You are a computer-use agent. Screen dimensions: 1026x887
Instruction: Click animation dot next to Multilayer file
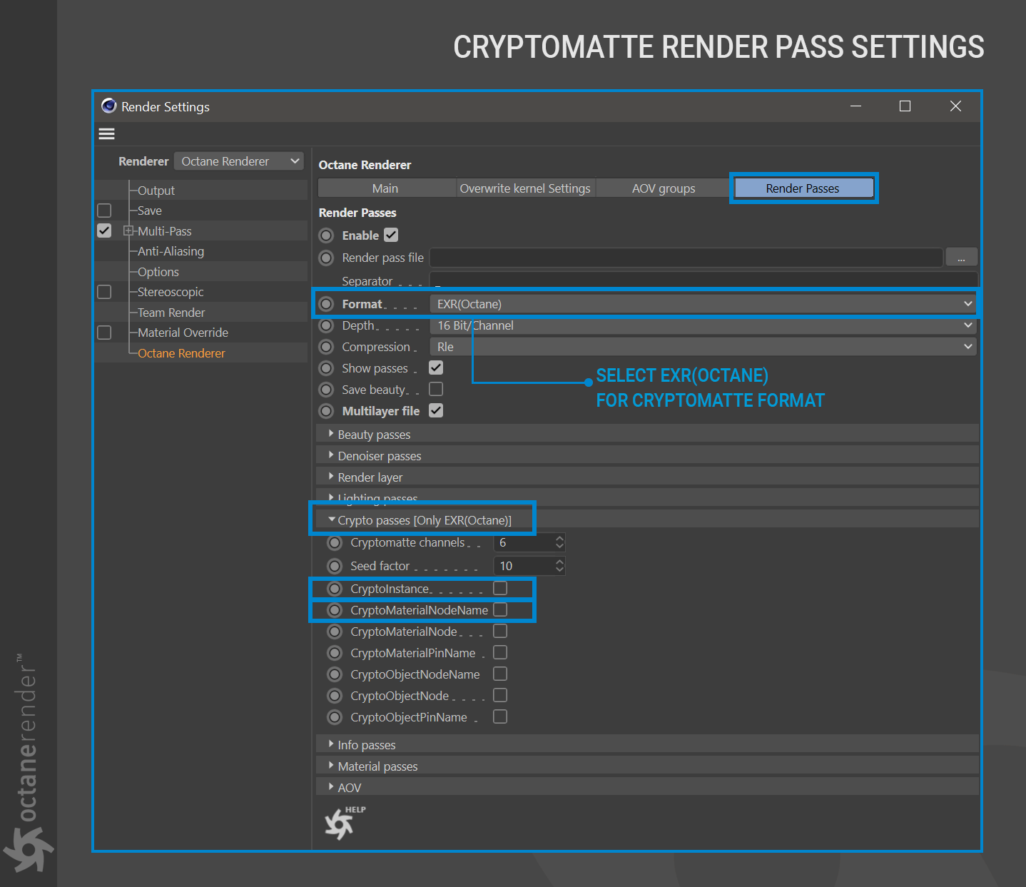(326, 411)
